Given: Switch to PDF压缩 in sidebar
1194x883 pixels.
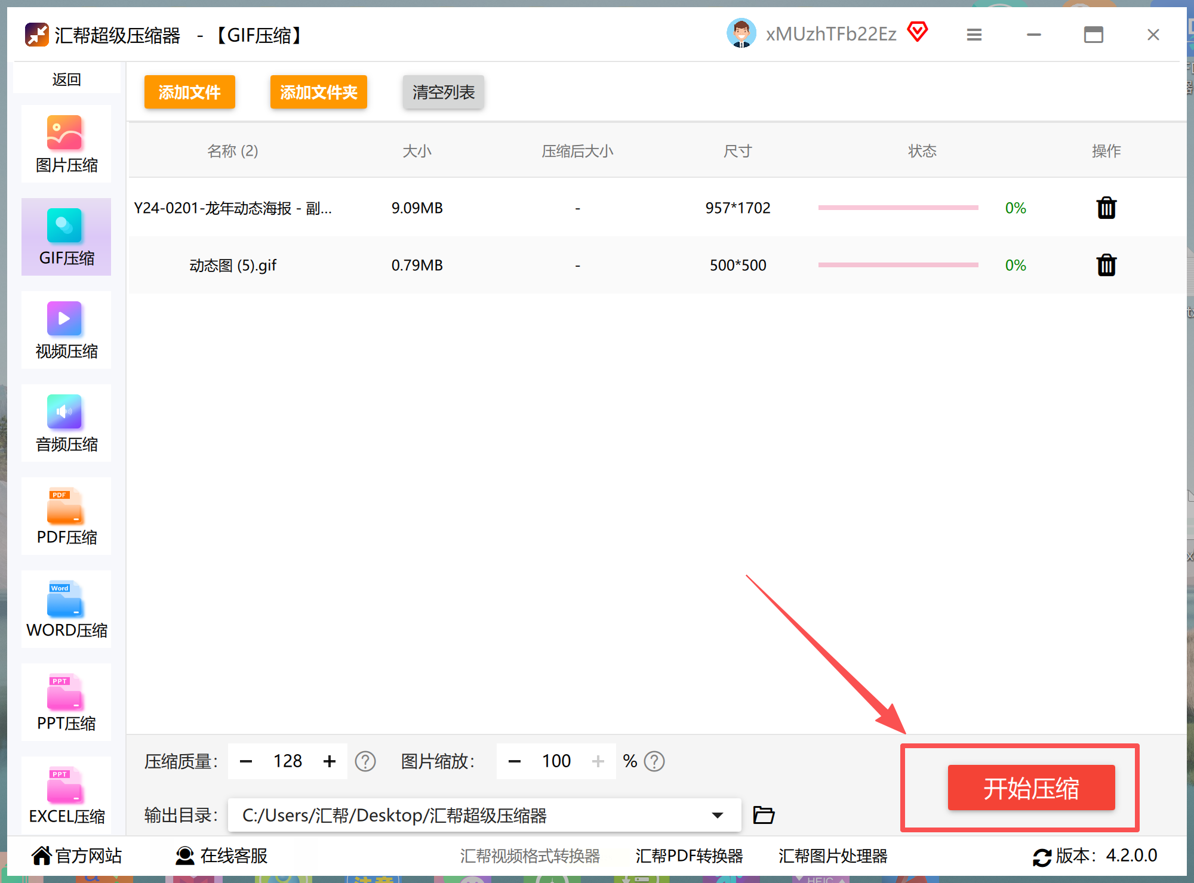Looking at the screenshot, I should click(66, 516).
